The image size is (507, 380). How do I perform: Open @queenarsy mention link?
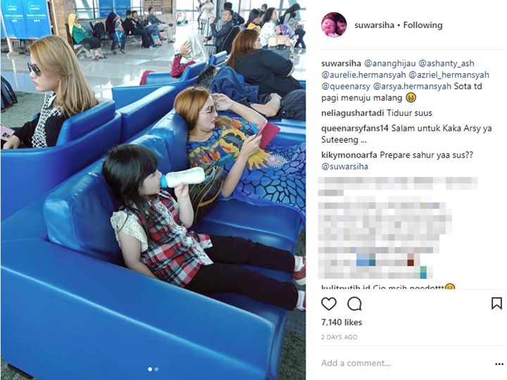[346, 86]
